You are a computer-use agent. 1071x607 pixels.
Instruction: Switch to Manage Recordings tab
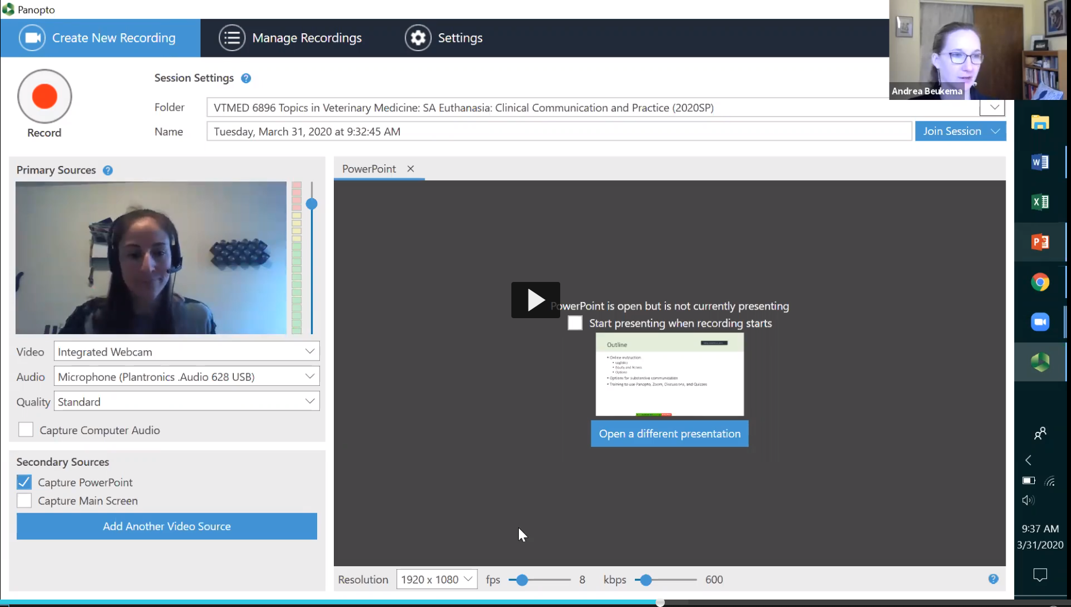pos(290,38)
